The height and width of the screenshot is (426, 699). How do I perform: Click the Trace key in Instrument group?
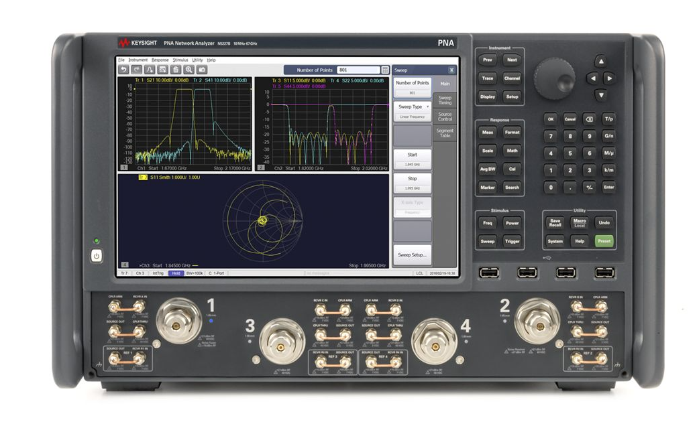pyautogui.click(x=487, y=78)
